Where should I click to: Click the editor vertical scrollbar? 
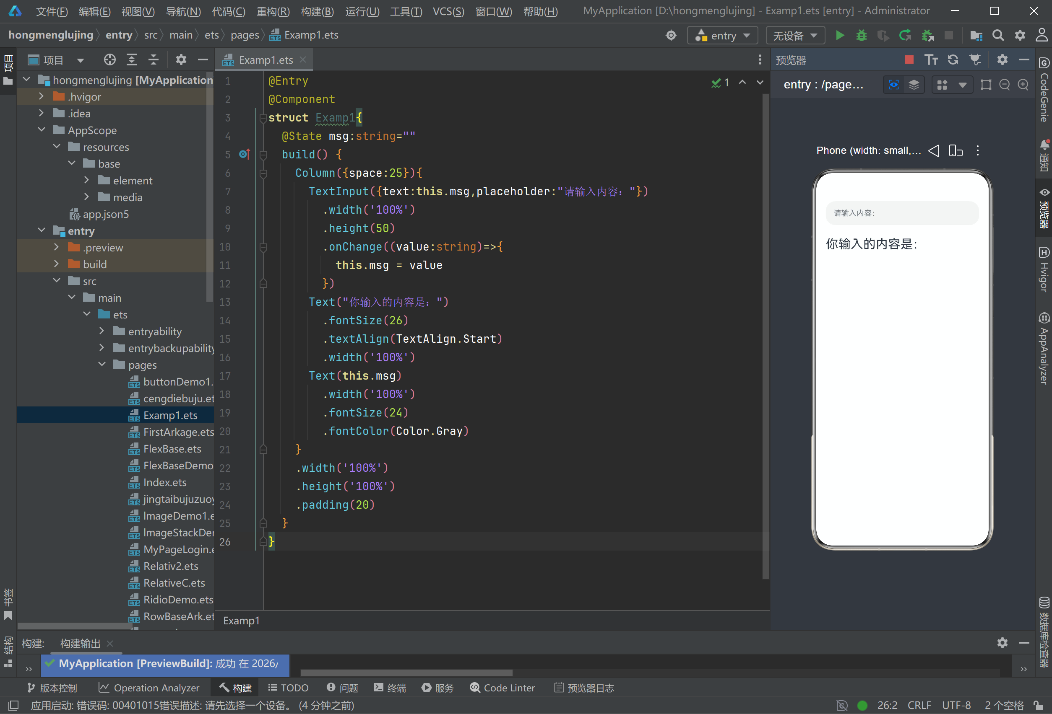[x=766, y=336]
